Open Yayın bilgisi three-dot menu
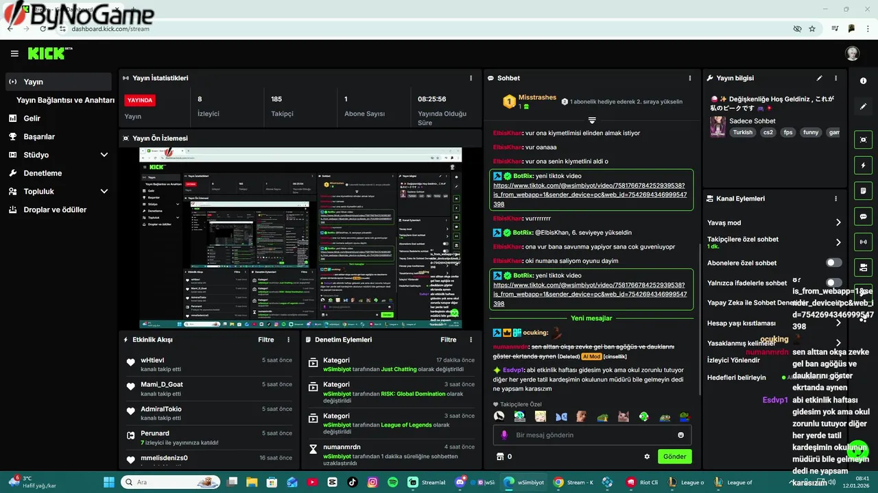Image resolution: width=878 pixels, height=493 pixels. [835, 78]
